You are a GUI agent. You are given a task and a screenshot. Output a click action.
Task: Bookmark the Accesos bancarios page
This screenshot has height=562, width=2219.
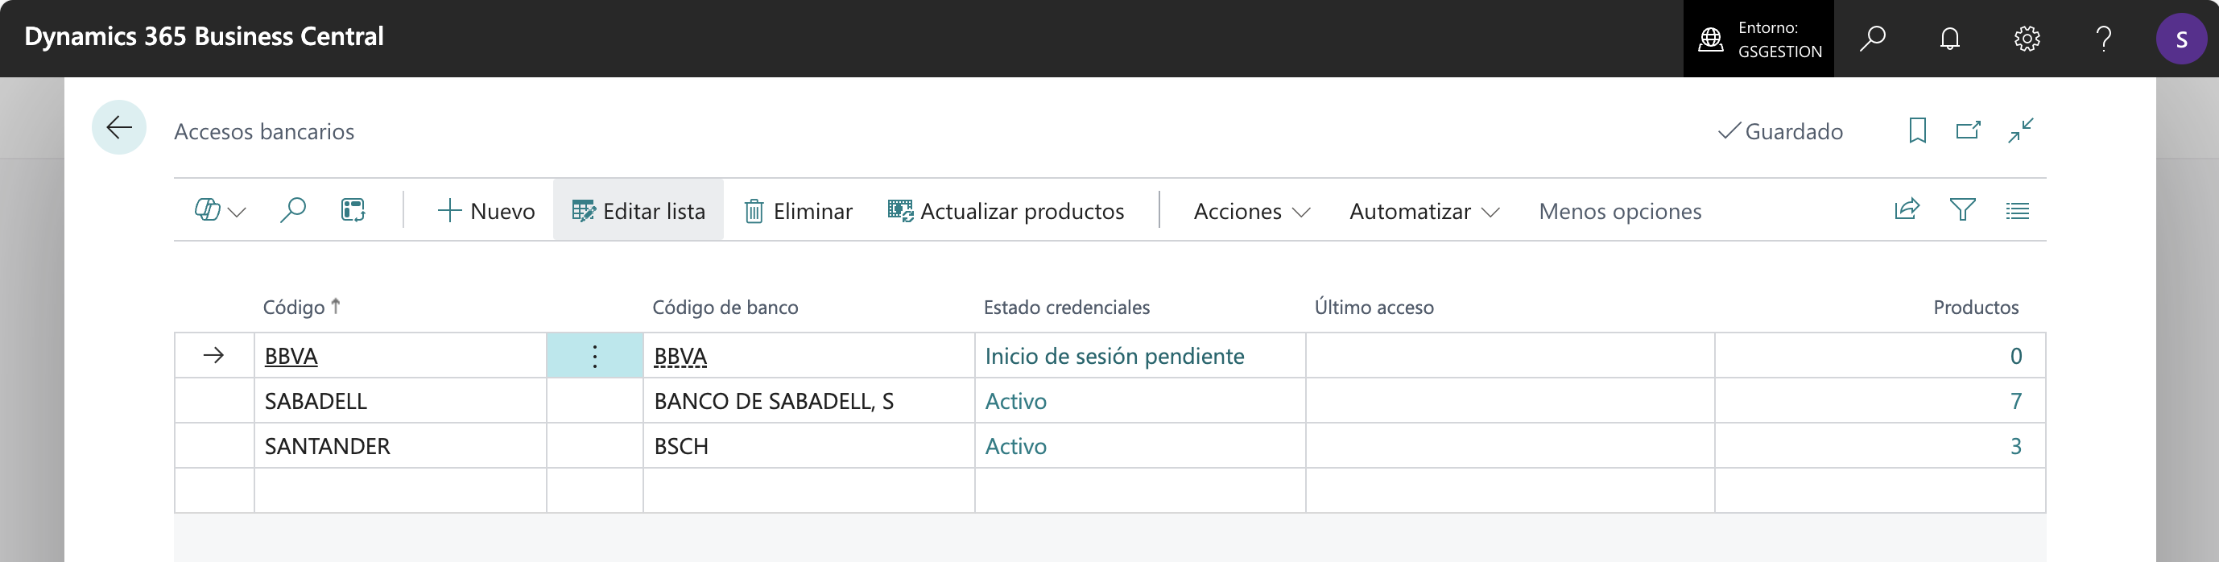[1918, 131]
